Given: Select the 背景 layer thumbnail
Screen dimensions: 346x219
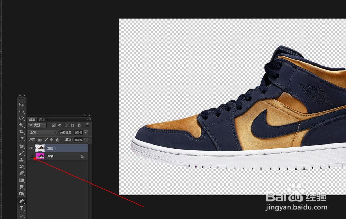Looking at the screenshot, I should [40, 156].
